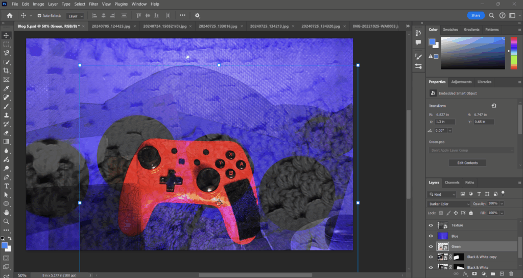Pick the Zoom tool in the toolbar

pyautogui.click(x=7, y=222)
